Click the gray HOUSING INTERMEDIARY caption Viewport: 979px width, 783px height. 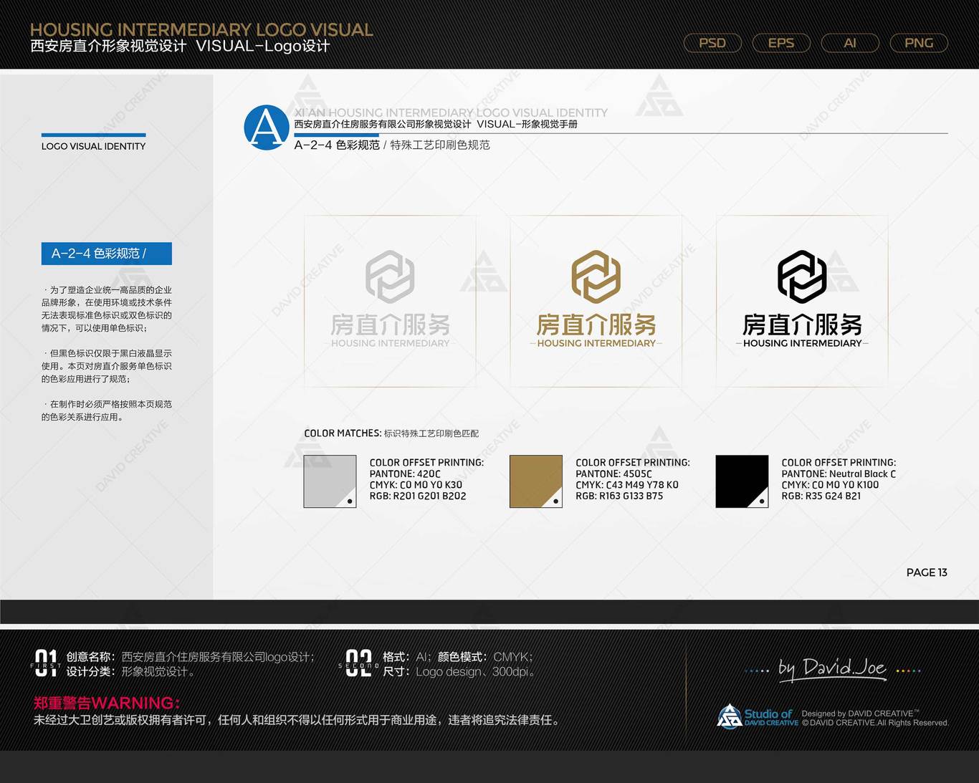coord(391,343)
